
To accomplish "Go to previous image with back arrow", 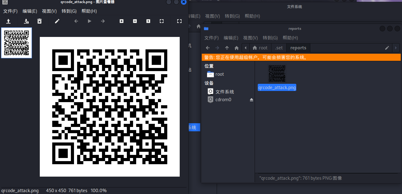I will coord(76,21).
